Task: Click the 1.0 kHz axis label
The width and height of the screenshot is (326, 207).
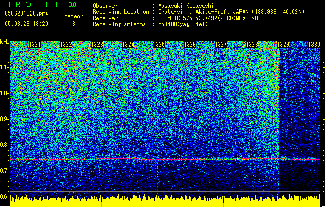Action: click(4, 93)
